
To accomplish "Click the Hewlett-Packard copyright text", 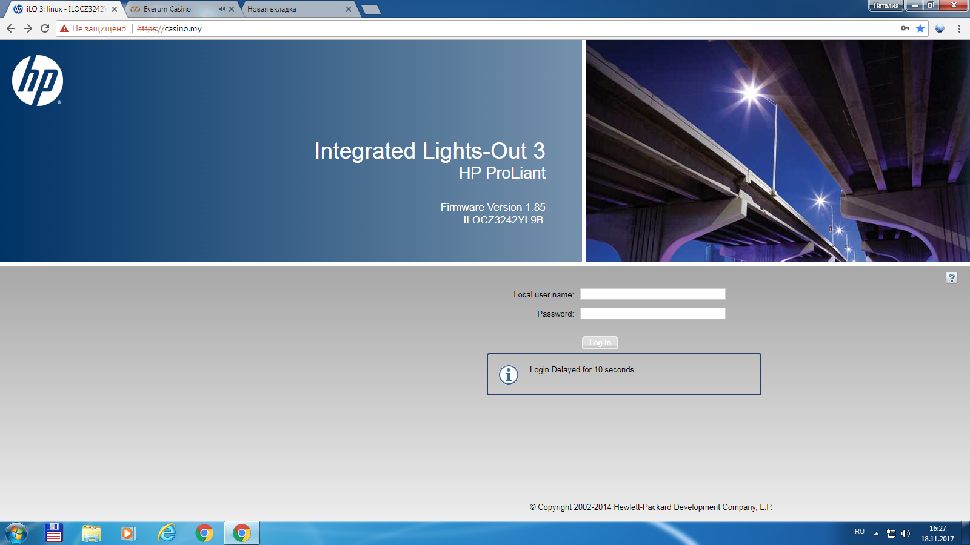I will point(651,507).
